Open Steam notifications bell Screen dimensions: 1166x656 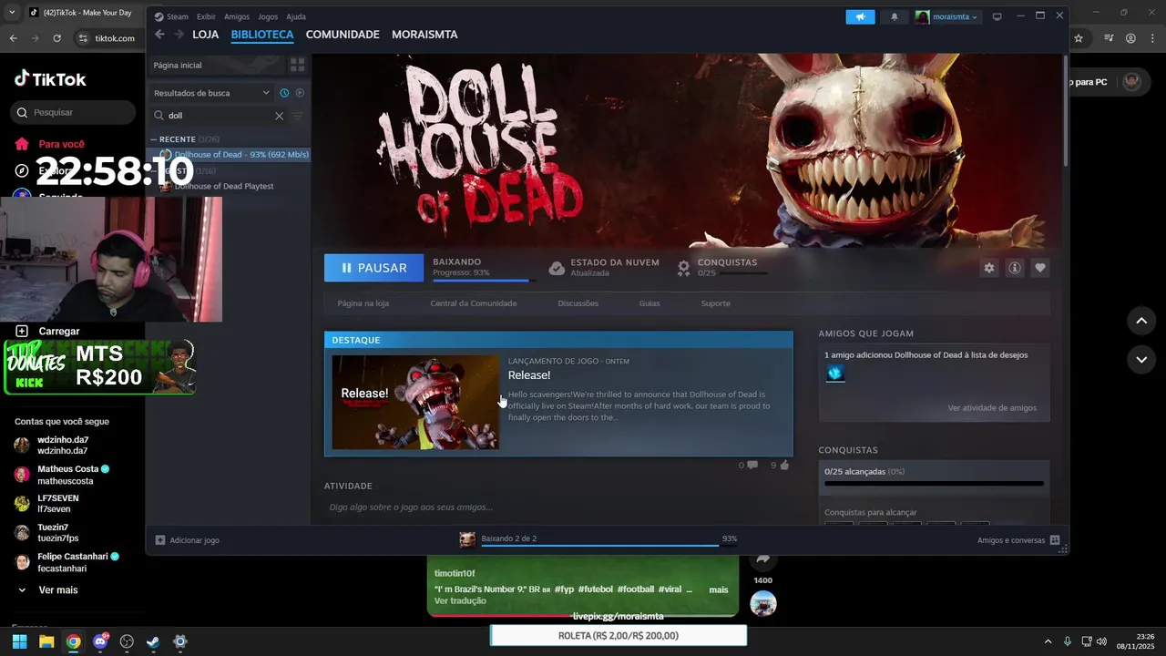click(894, 16)
